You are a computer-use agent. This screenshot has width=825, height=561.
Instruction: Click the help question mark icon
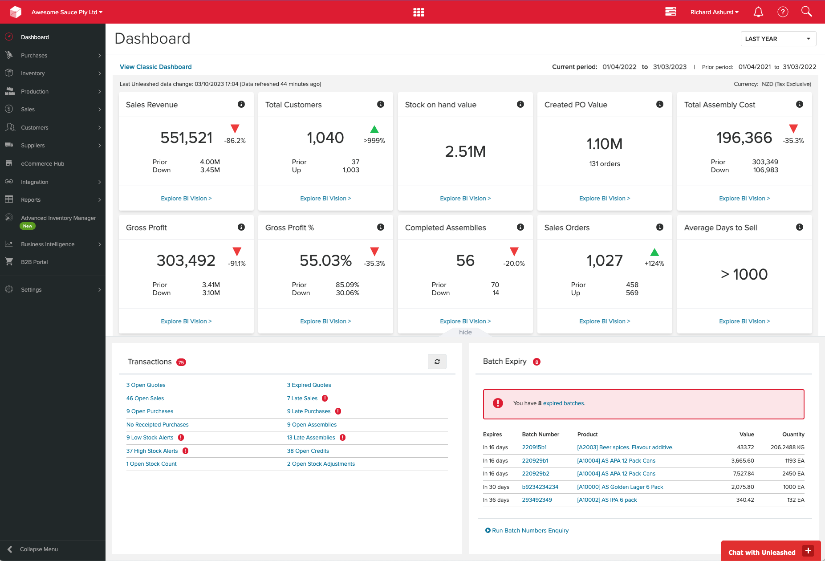point(783,12)
